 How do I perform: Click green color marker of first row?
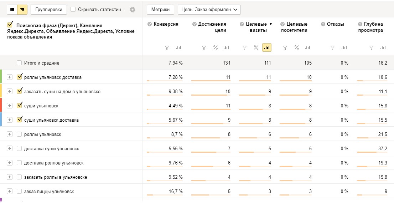click(x=1, y=77)
